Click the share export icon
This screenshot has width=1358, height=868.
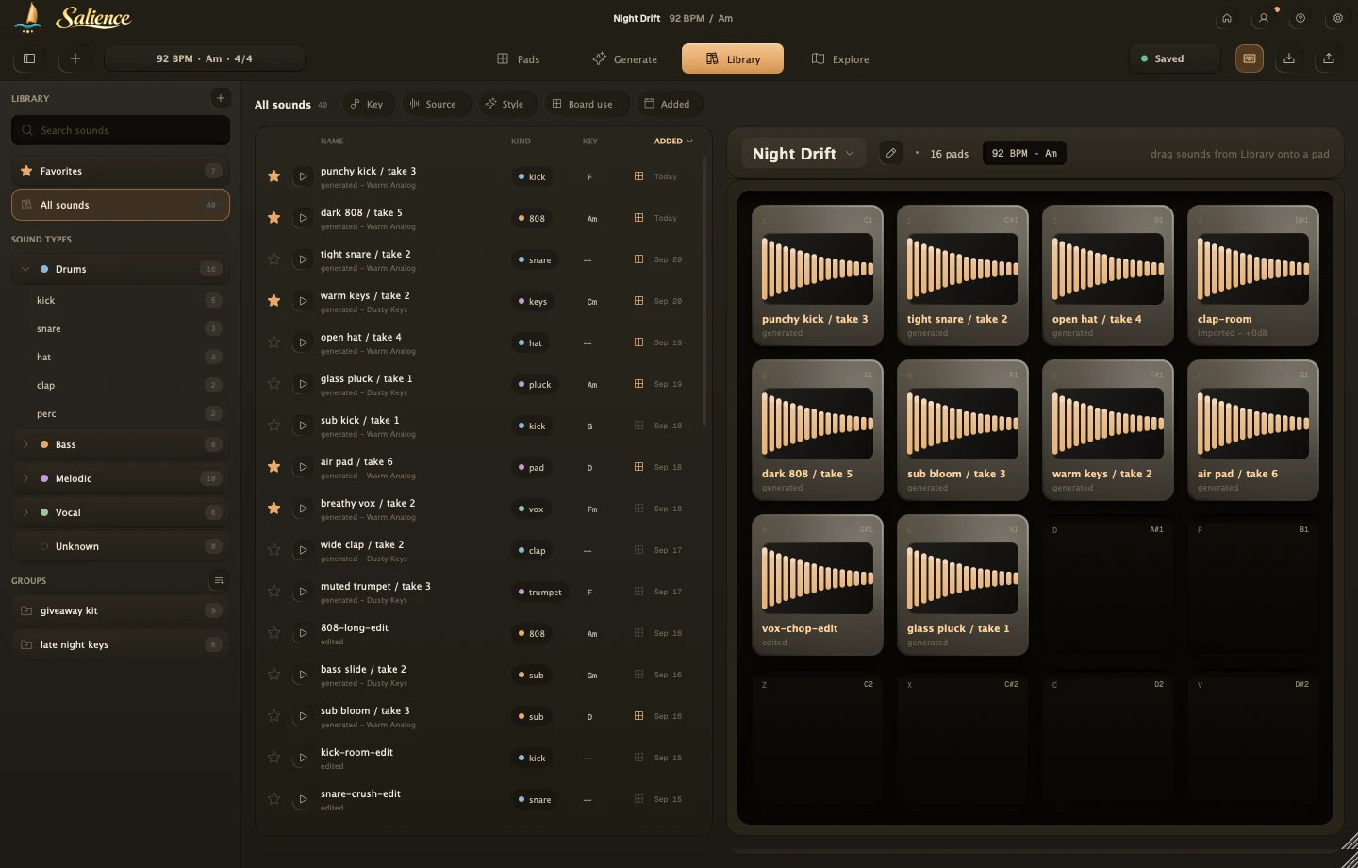pos(1329,58)
